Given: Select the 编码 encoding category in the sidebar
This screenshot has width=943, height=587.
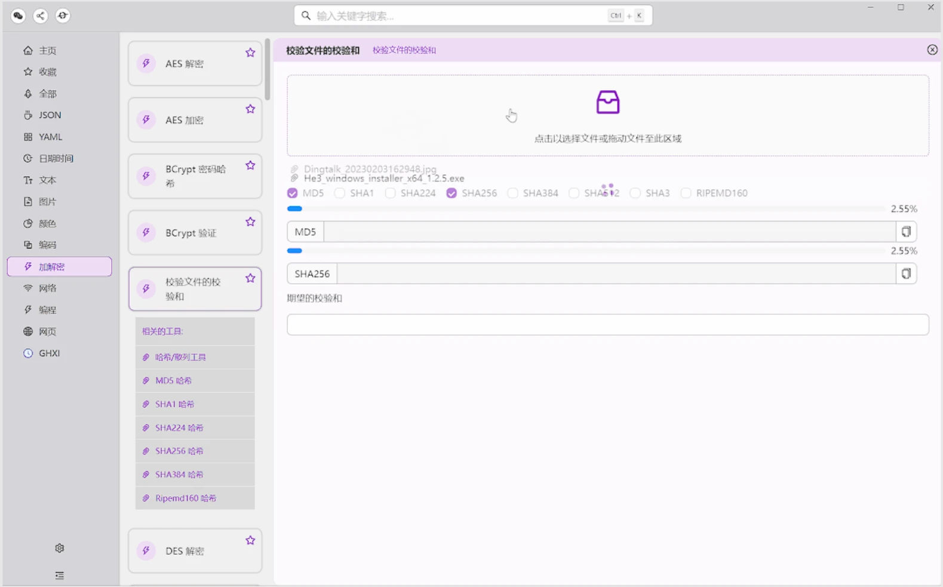Looking at the screenshot, I should (x=59, y=245).
